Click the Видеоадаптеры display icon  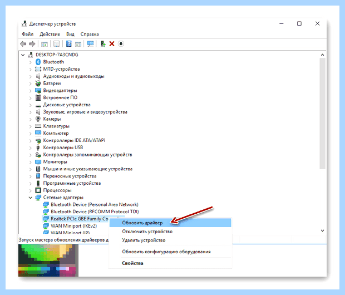38,91
